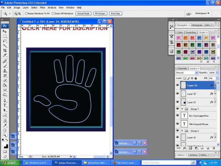Open the Windows start button

pyautogui.click(x=10, y=163)
